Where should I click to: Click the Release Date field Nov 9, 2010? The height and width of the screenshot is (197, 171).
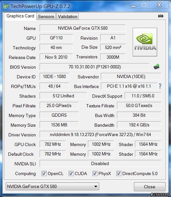tap(56, 57)
